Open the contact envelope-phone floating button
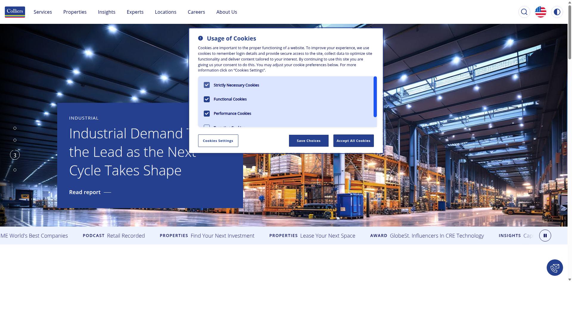The image size is (572, 322). pyautogui.click(x=555, y=267)
